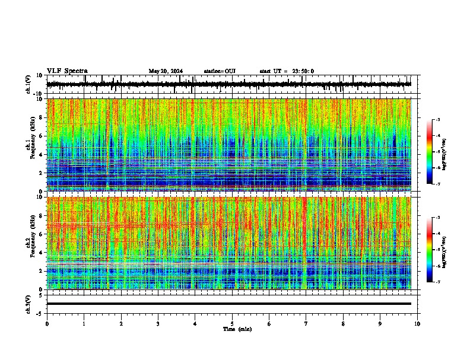Click time axis tick label "8"
The width and height of the screenshot is (470, 363).
click(x=343, y=324)
